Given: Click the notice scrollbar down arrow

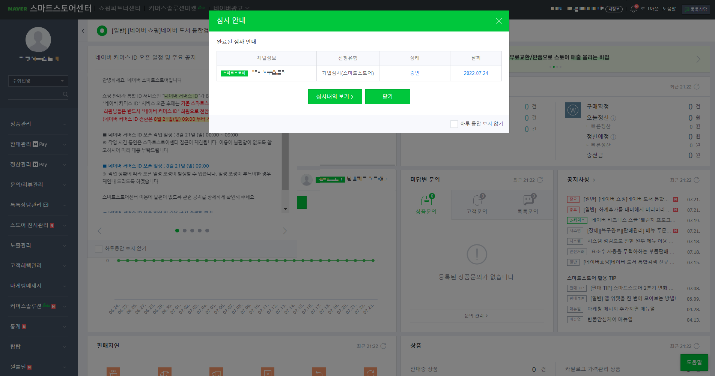Looking at the screenshot, I should pos(285,209).
